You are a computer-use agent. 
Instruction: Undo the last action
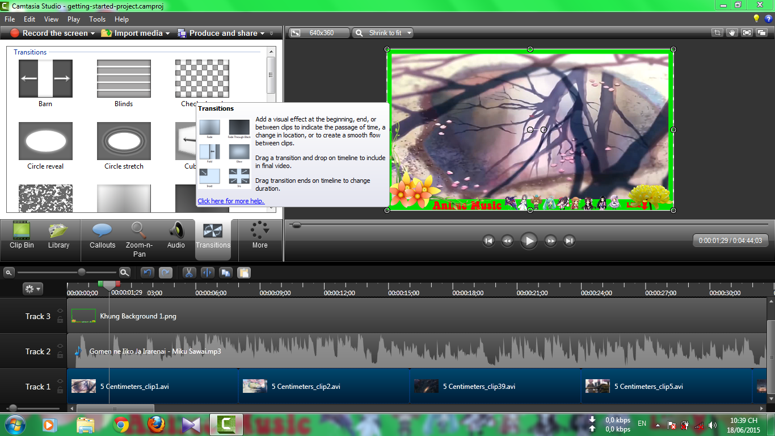(x=148, y=272)
